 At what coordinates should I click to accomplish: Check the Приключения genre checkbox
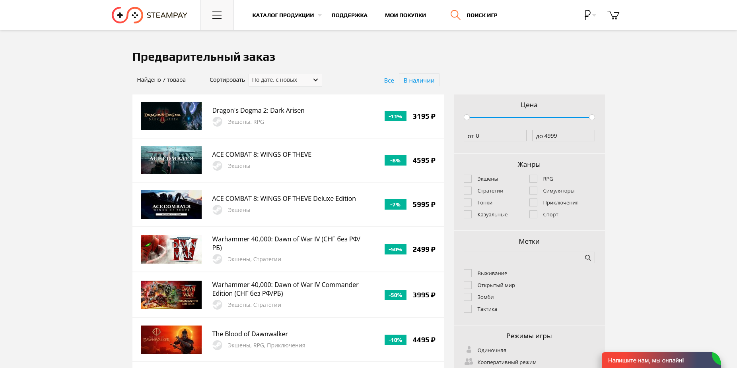click(533, 202)
